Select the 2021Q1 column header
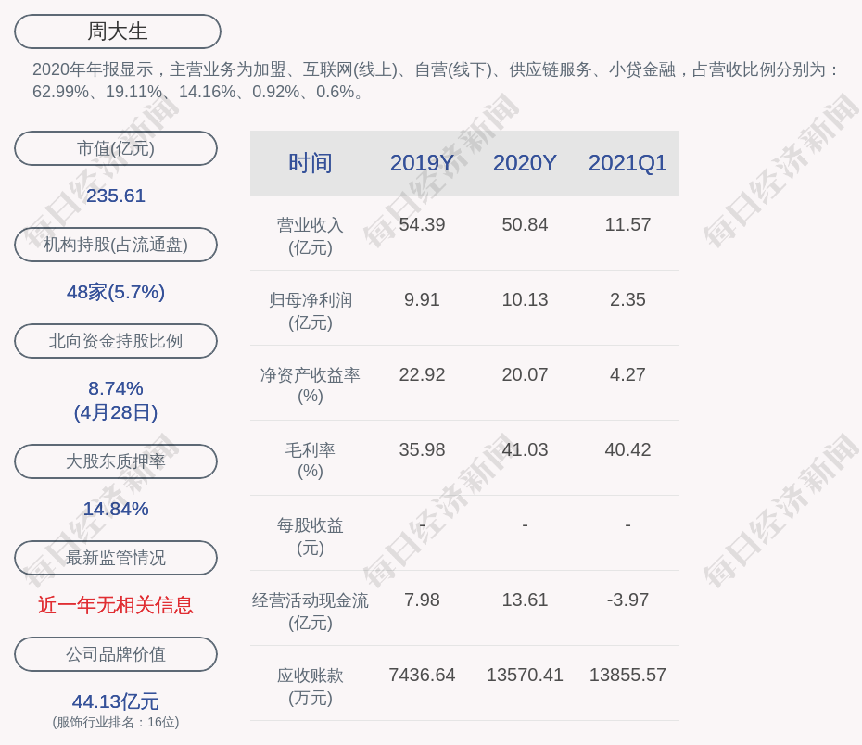862x745 pixels. (627, 163)
